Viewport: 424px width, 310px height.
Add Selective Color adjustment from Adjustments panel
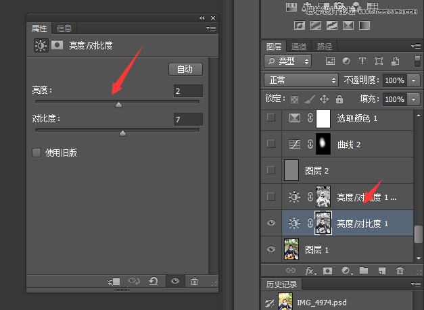[x=348, y=26]
